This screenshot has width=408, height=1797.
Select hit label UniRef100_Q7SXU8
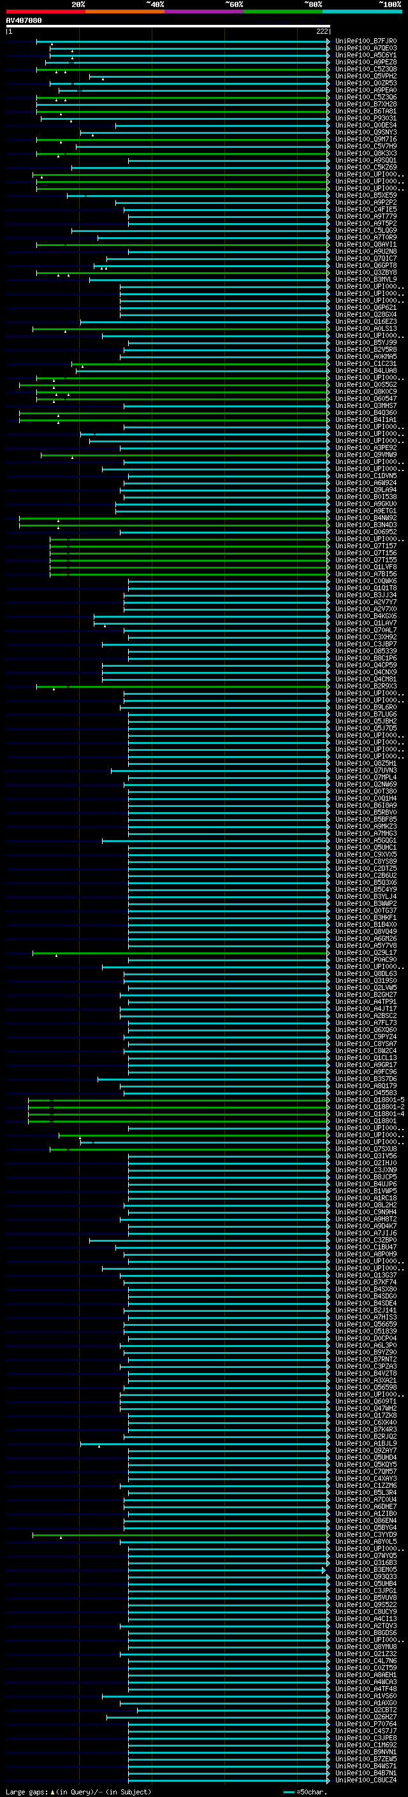(x=365, y=1149)
